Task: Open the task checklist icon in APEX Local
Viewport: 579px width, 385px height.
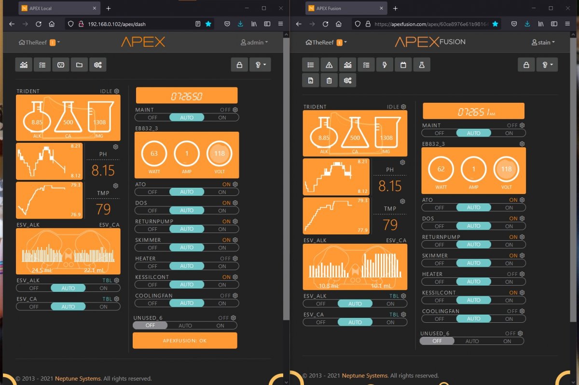Action: (x=42, y=65)
